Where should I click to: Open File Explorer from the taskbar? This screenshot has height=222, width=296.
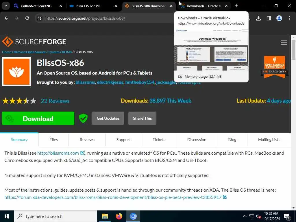105,216
